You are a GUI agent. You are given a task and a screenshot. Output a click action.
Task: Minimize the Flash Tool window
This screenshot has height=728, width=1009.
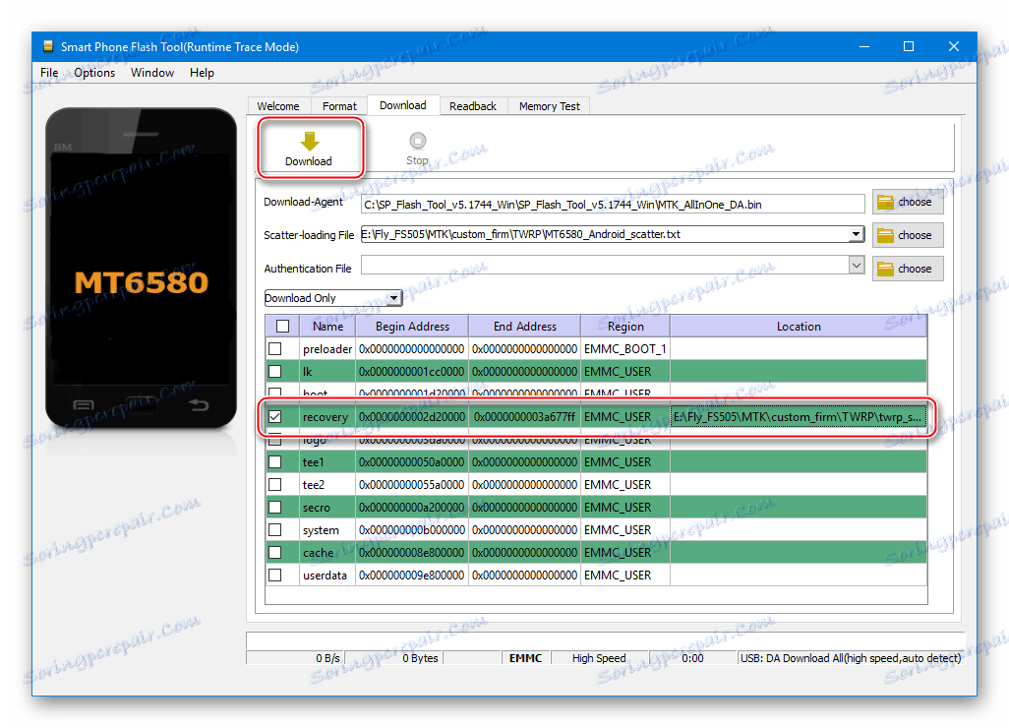864,46
